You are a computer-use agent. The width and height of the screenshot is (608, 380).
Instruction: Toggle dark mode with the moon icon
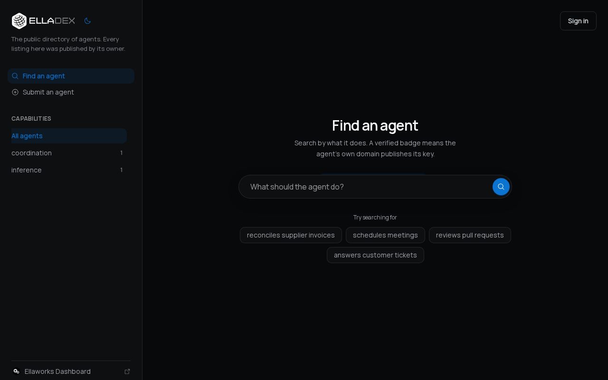(x=87, y=21)
